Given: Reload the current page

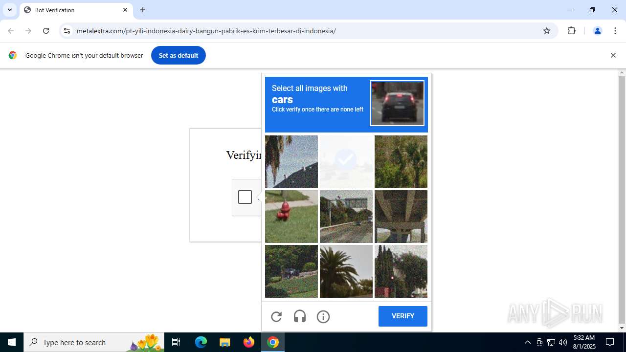Looking at the screenshot, I should coord(46,31).
